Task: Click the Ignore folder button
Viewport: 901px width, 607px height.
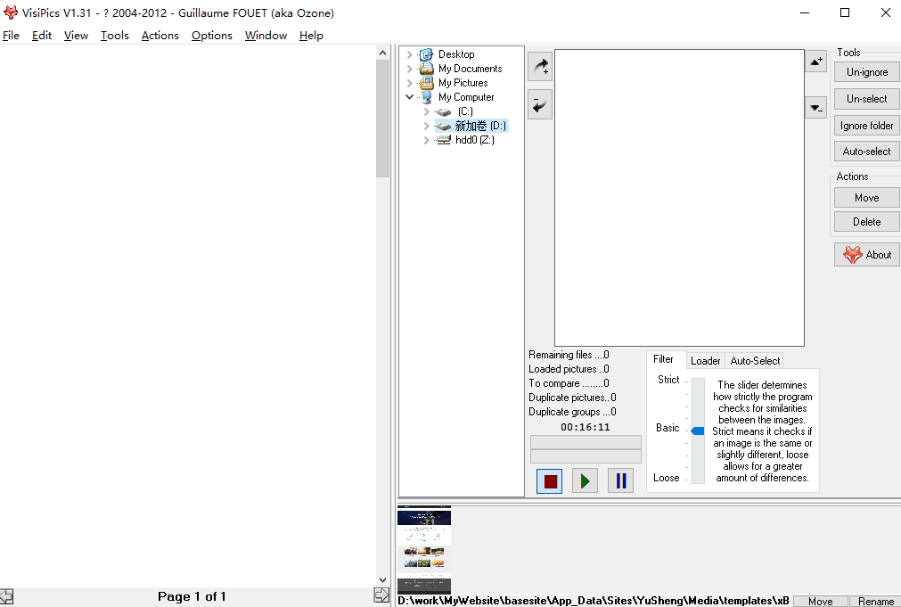Action: pos(866,126)
